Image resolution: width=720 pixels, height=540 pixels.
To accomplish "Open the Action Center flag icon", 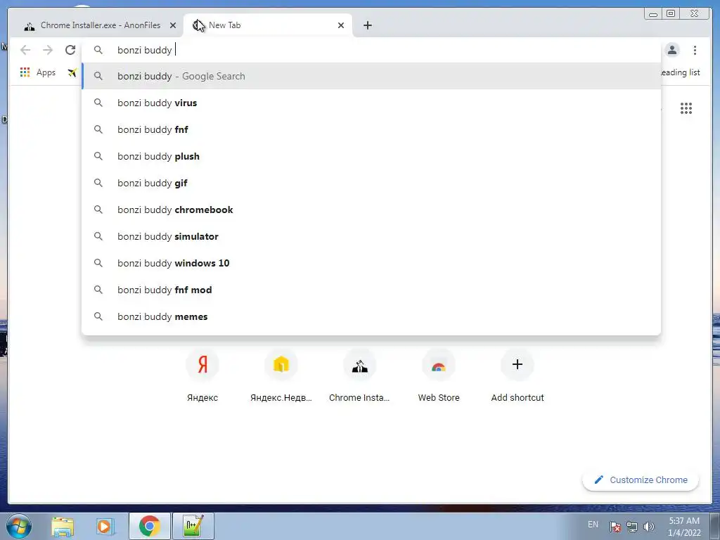I will (615, 527).
